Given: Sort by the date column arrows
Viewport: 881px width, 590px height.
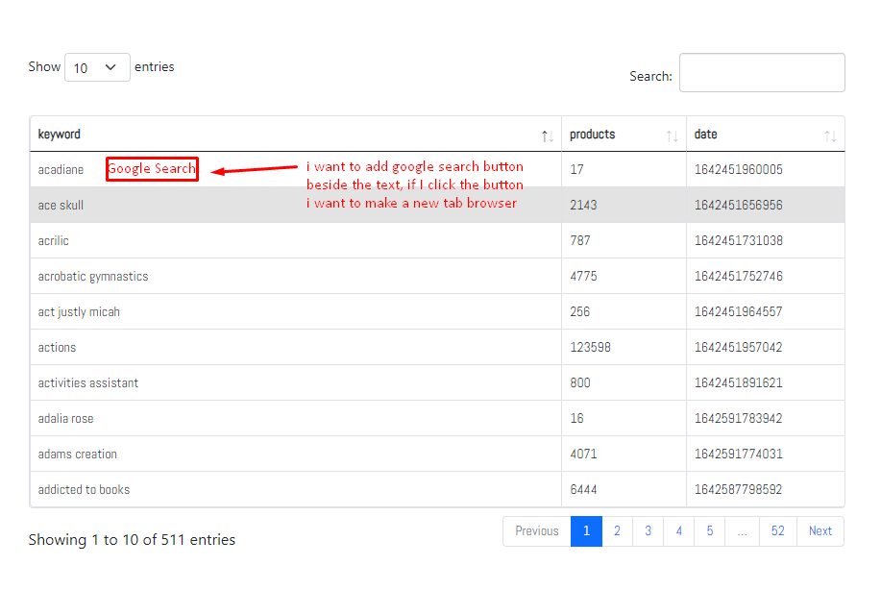Looking at the screenshot, I should point(830,135).
